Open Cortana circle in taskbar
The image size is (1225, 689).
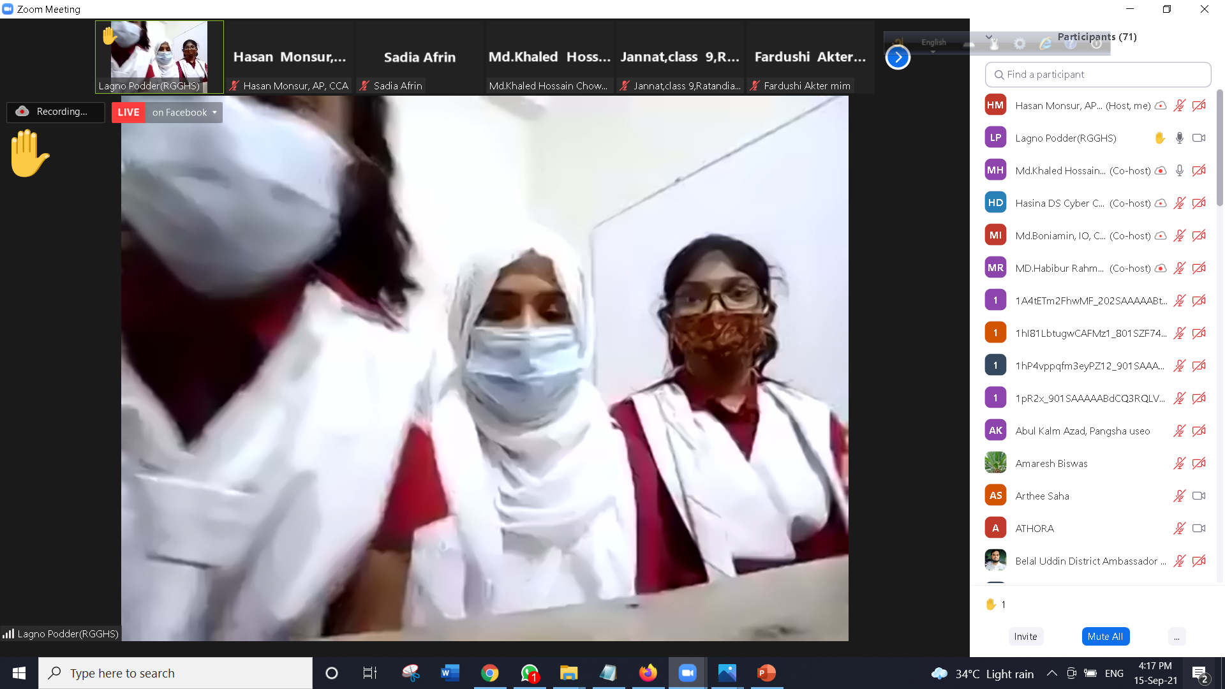pos(331,673)
